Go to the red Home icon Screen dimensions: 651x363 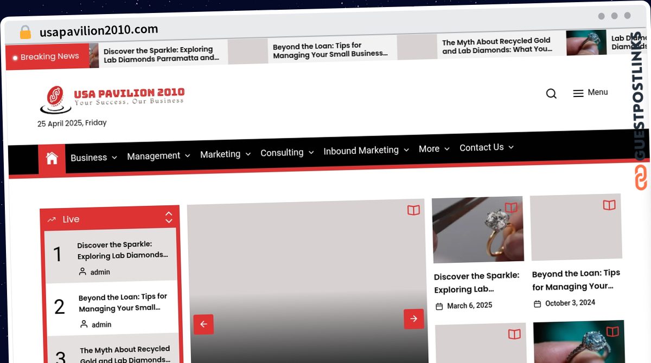(x=52, y=158)
